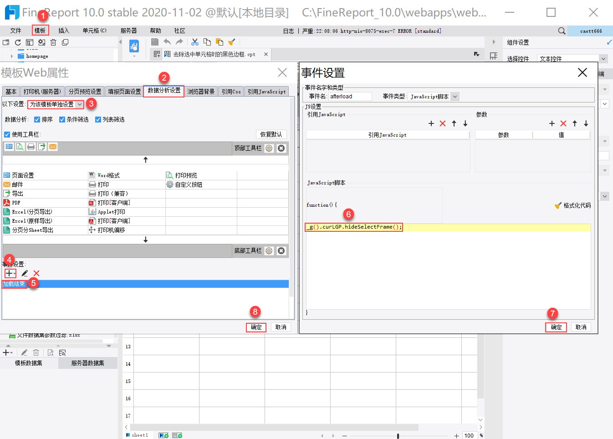Open the 文件 menu
Image resolution: width=613 pixels, height=439 pixels.
coord(16,31)
